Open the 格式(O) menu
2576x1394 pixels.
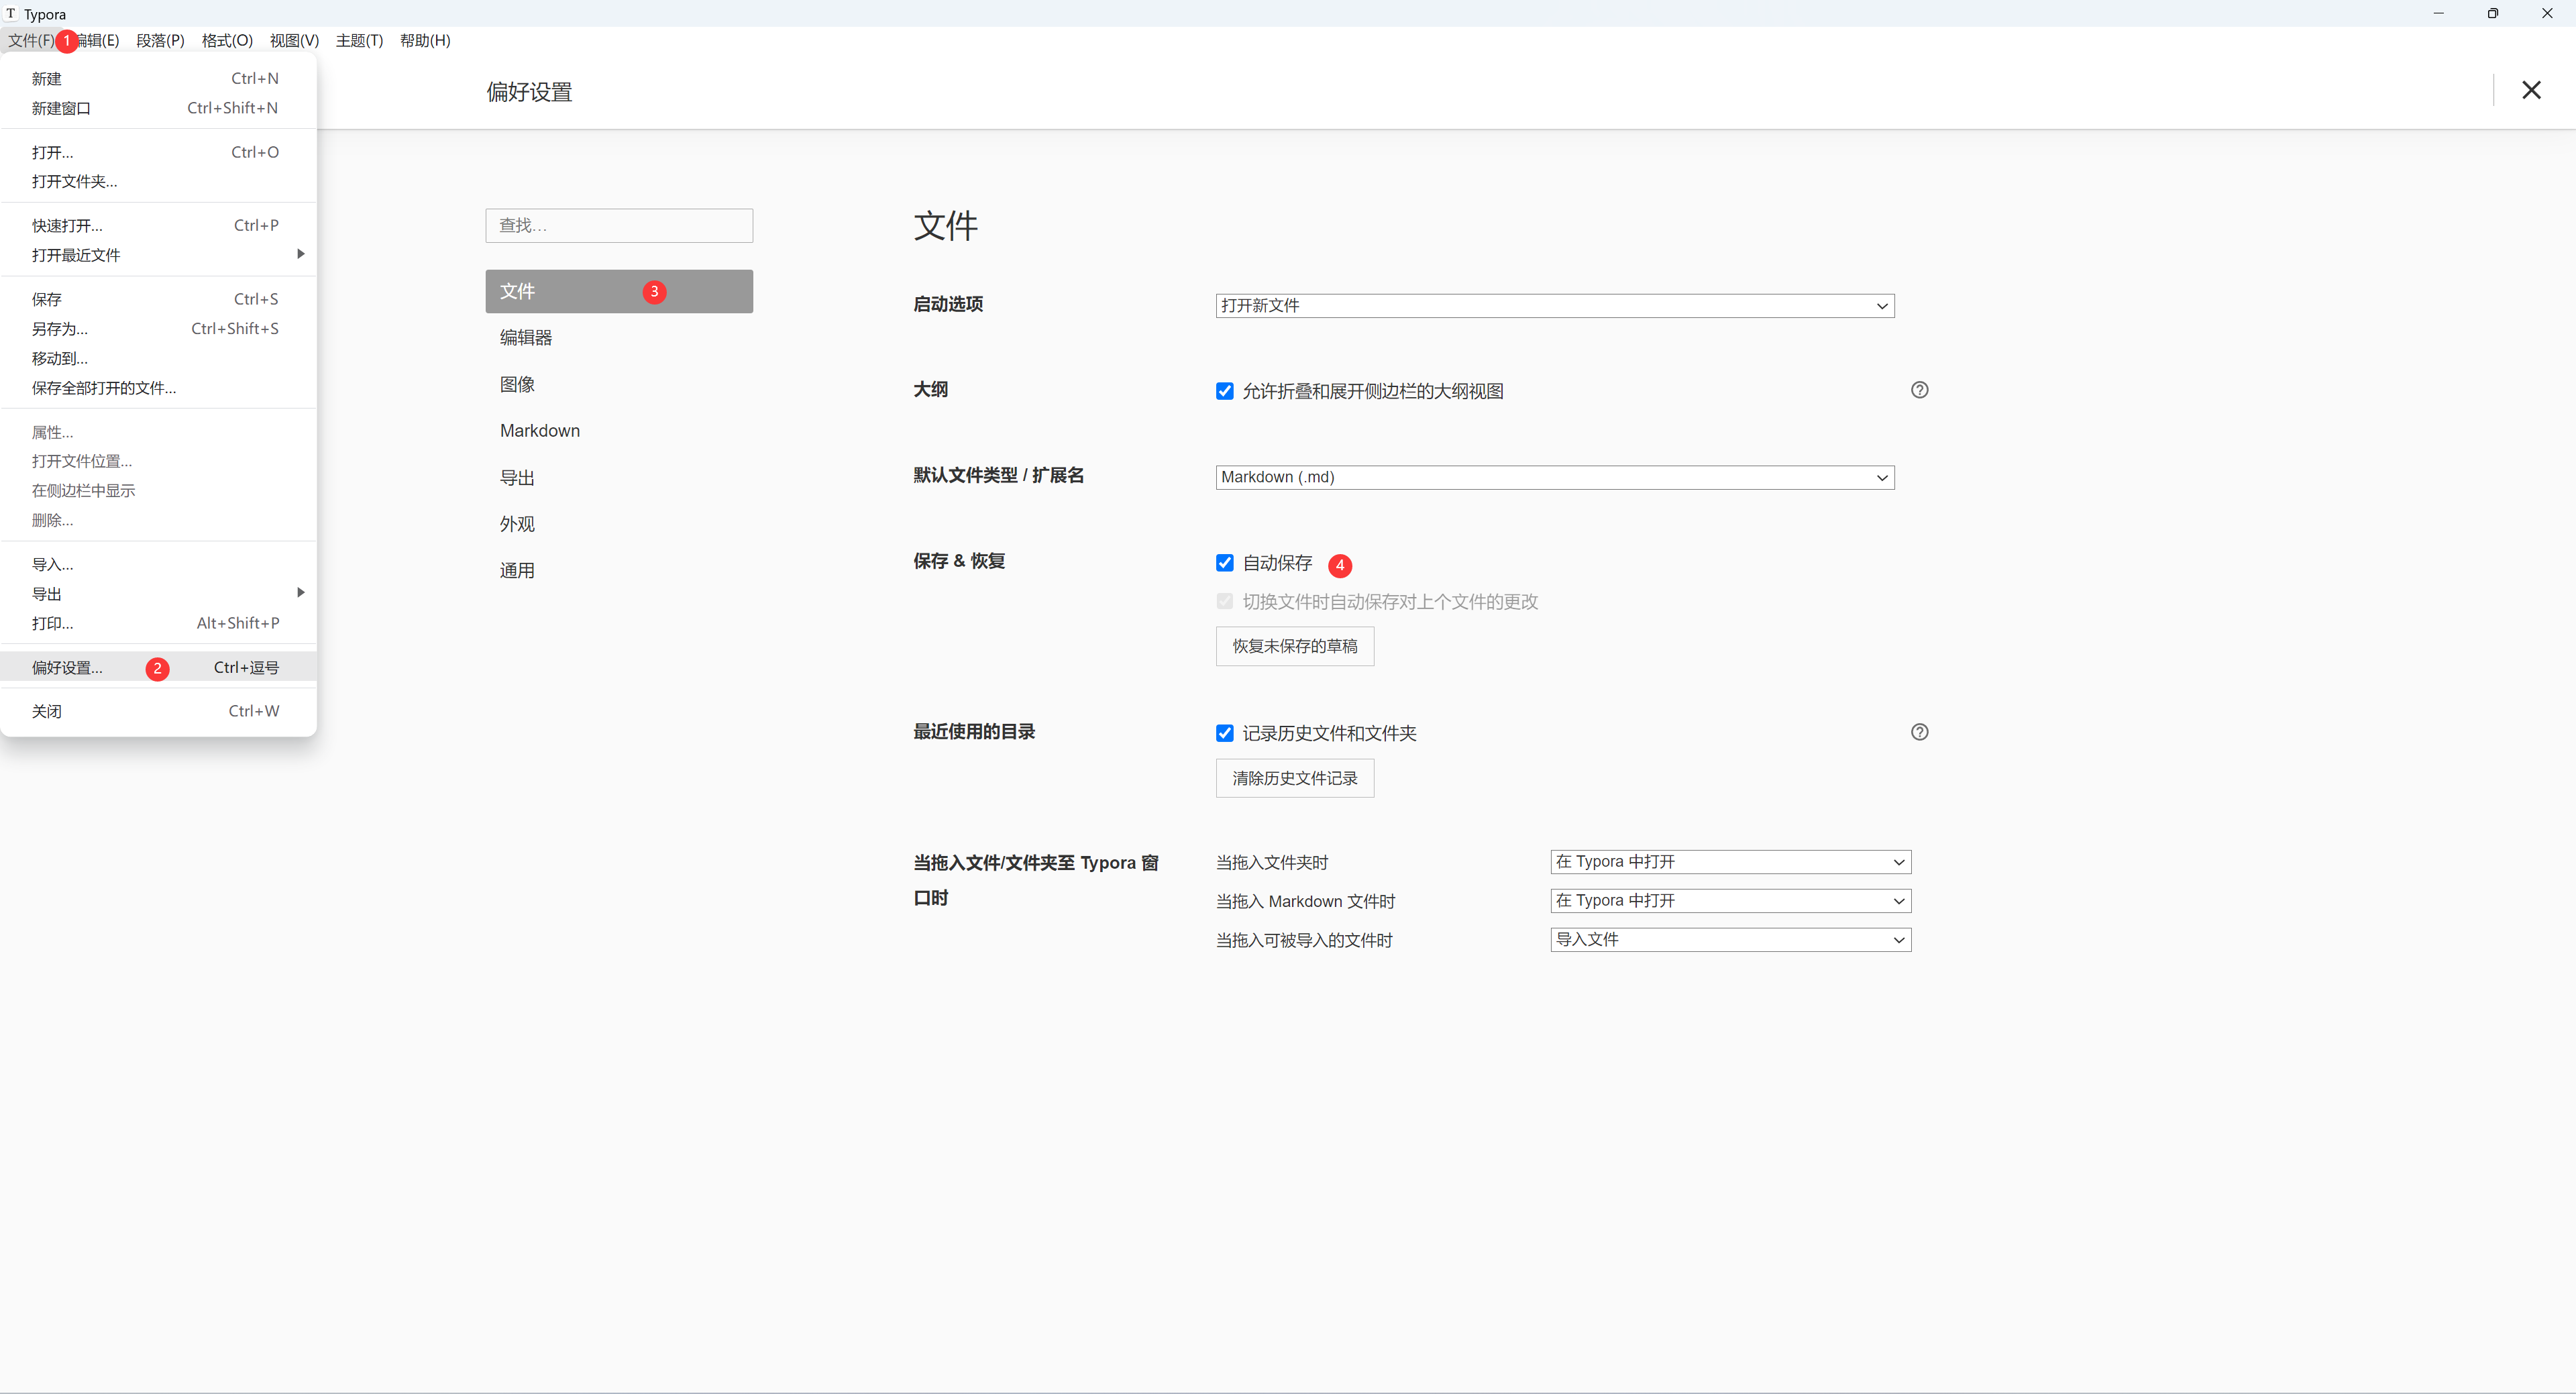(x=227, y=40)
